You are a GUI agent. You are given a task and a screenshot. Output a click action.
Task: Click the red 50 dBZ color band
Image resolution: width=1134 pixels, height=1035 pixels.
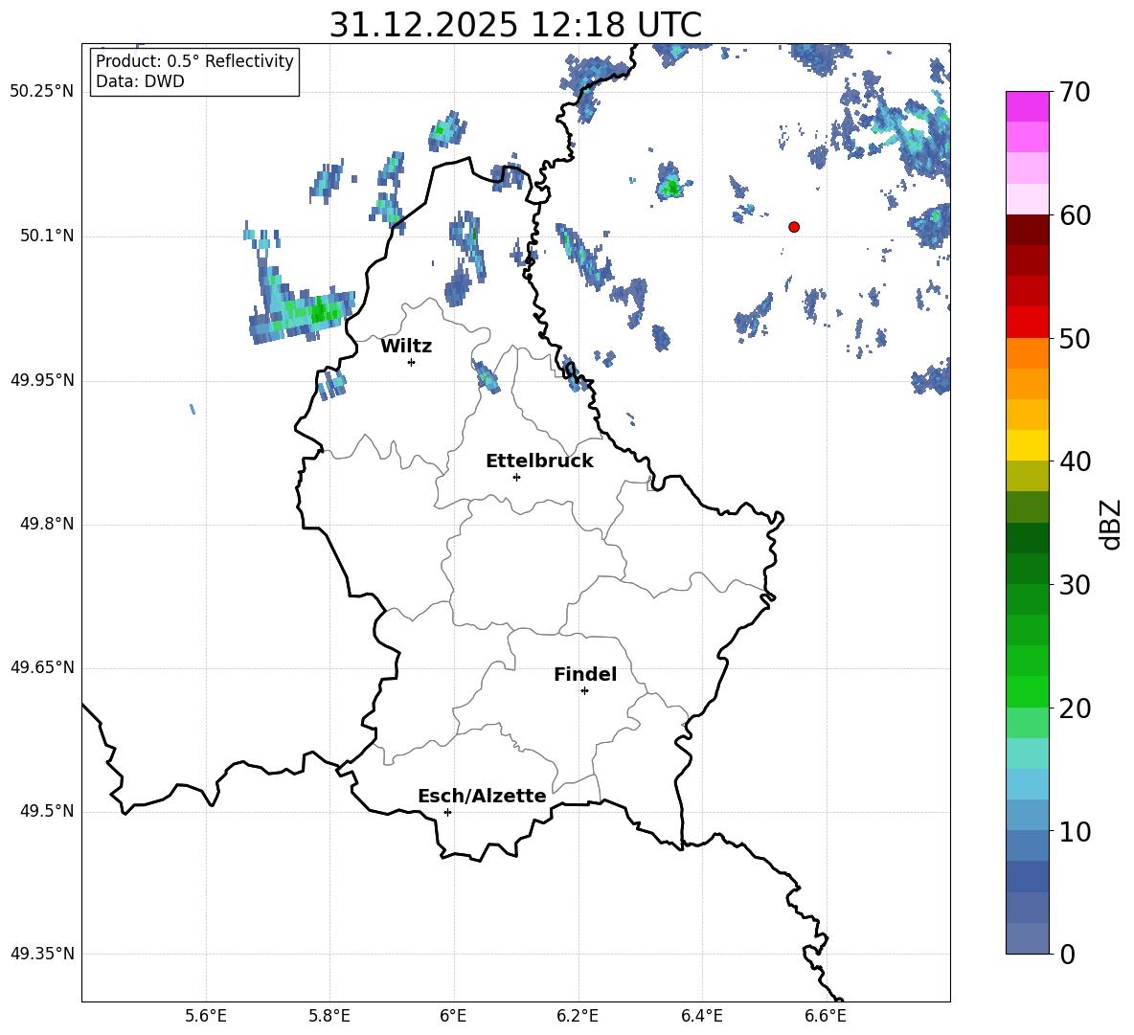point(1027,323)
